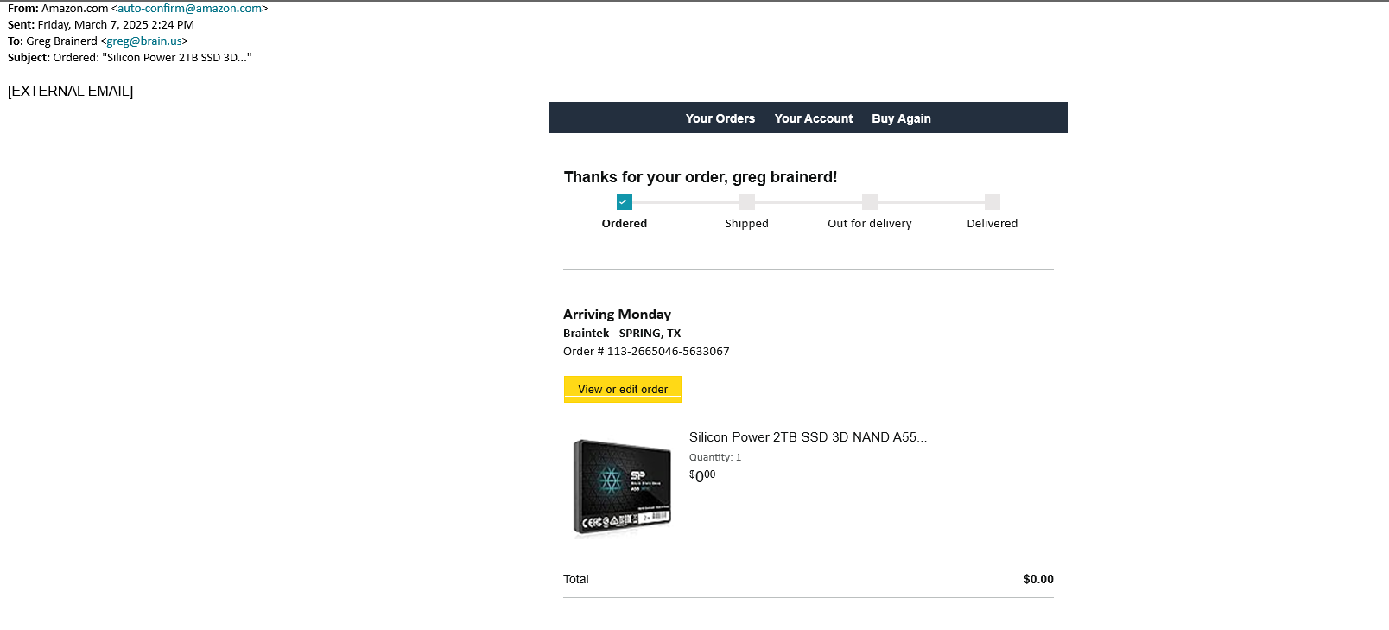Click the Shipped progress step box

pyautogui.click(x=747, y=202)
